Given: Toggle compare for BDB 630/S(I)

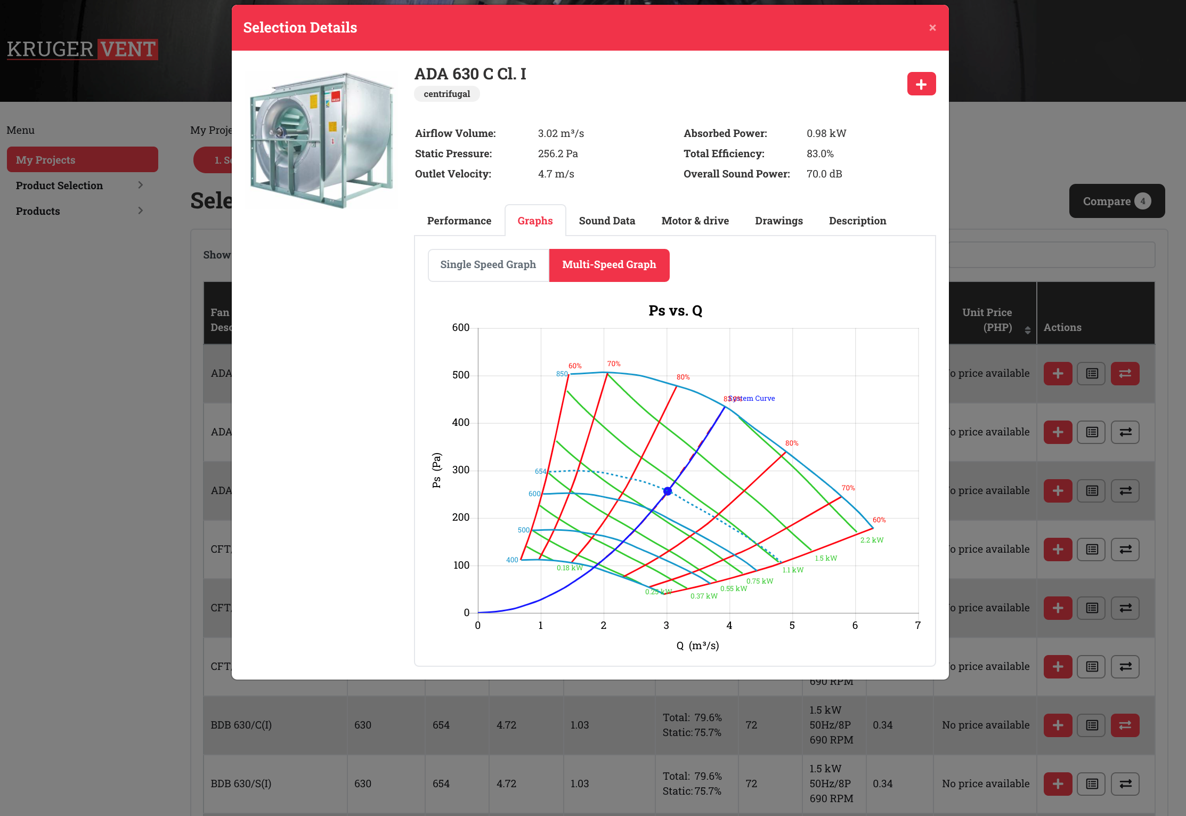Looking at the screenshot, I should (x=1125, y=784).
